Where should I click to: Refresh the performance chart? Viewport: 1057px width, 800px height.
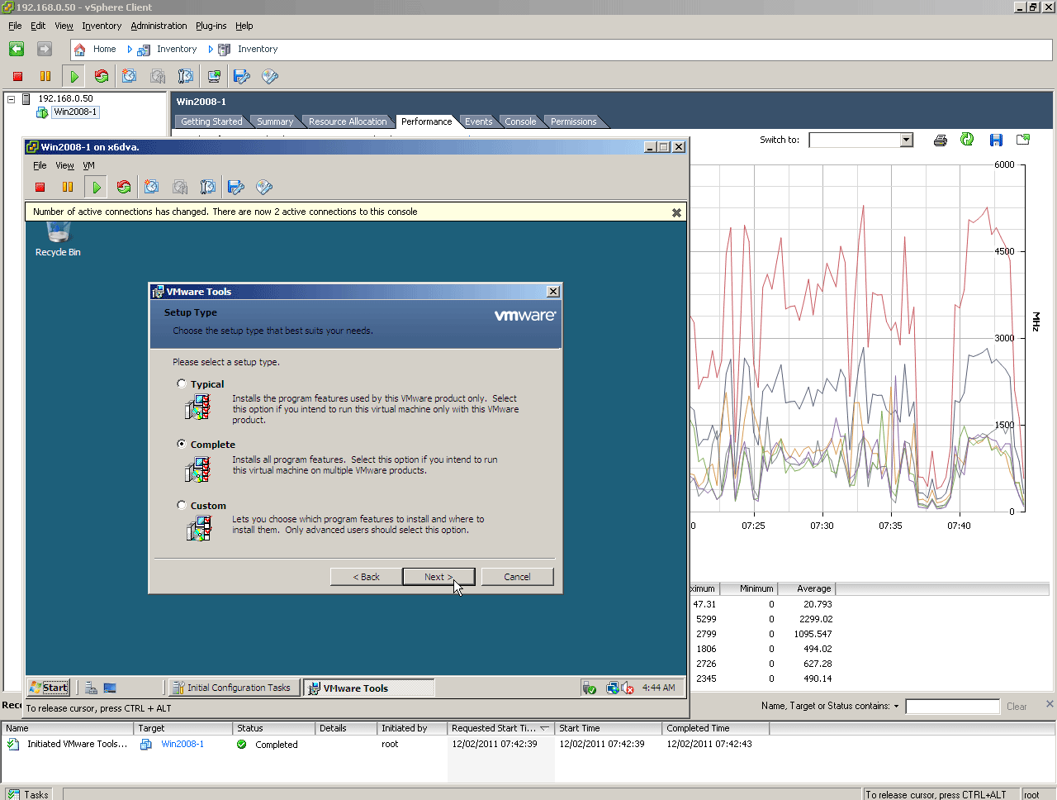967,140
